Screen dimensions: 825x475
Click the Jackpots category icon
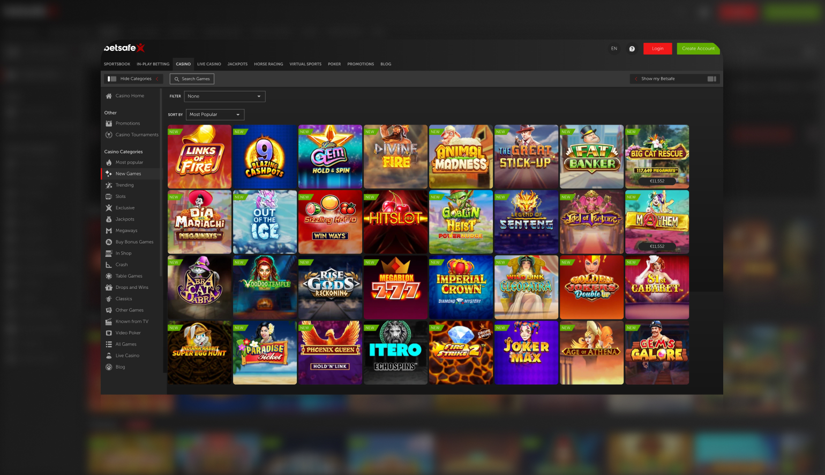(109, 219)
